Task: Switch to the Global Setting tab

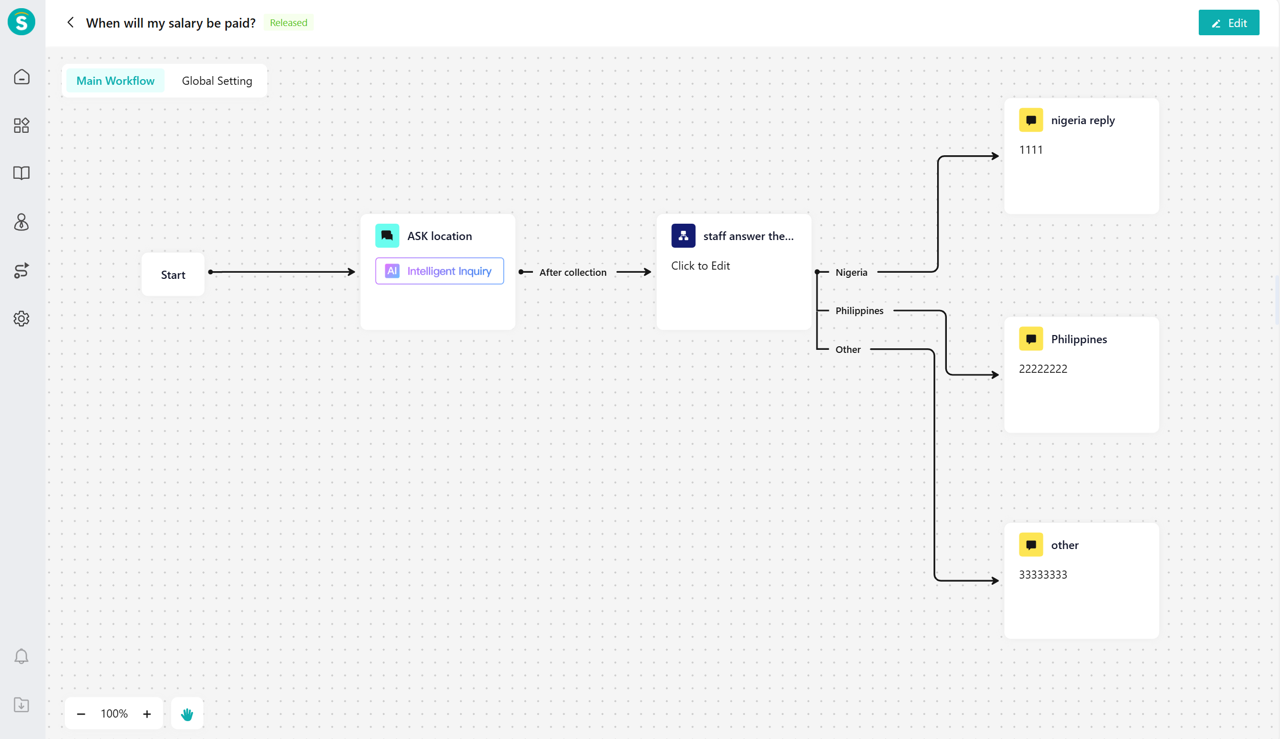Action: 217,81
